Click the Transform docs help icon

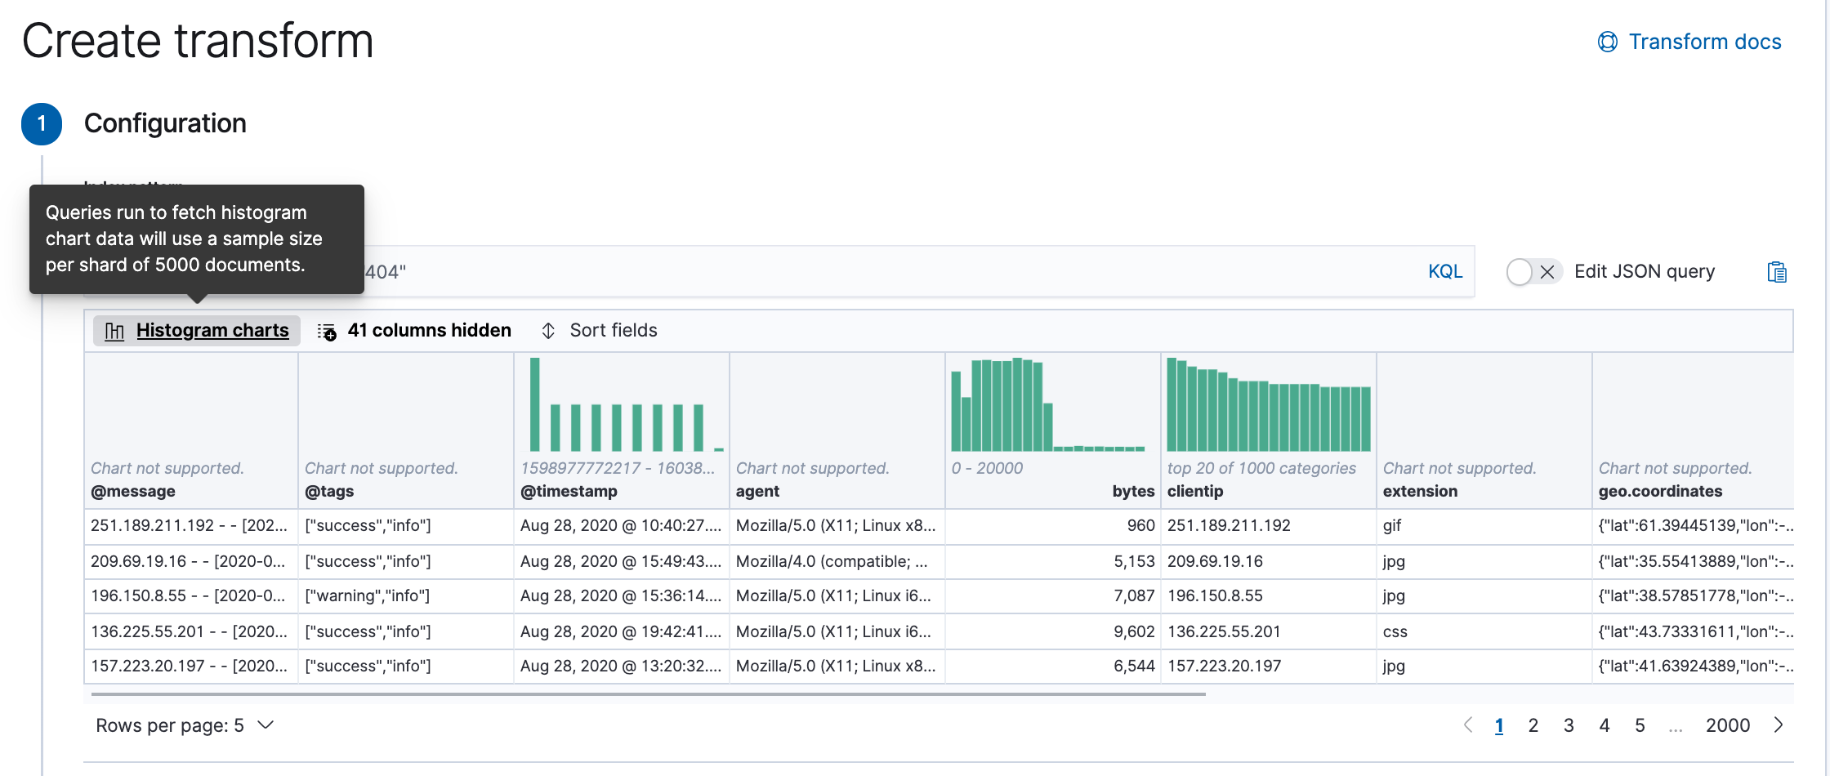1607,42
